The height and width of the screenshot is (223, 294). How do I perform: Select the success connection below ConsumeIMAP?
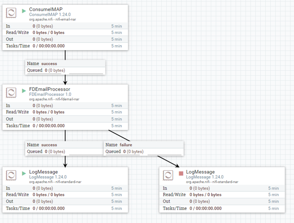pyautogui.click(x=65, y=67)
